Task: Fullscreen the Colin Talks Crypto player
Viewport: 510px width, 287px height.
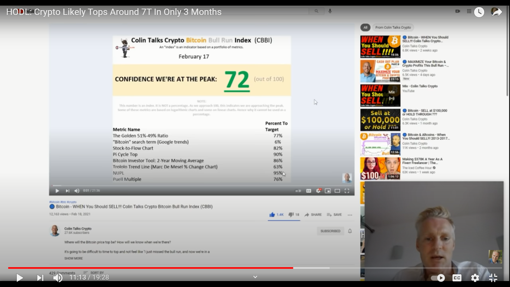Action: point(347,191)
